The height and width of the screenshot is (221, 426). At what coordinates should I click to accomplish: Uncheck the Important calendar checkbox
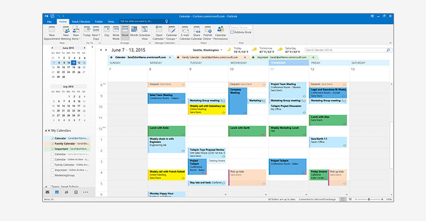[x=52, y=149]
